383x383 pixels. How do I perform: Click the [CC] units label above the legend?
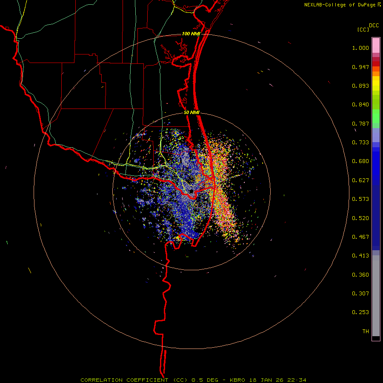[x=363, y=29]
